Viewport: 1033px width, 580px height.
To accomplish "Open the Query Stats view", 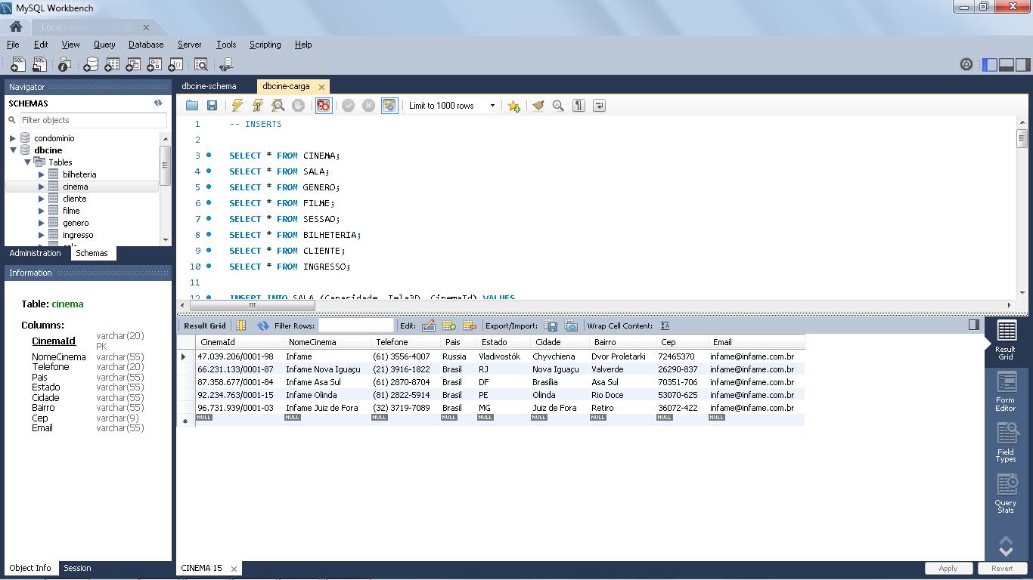I will (x=1005, y=493).
